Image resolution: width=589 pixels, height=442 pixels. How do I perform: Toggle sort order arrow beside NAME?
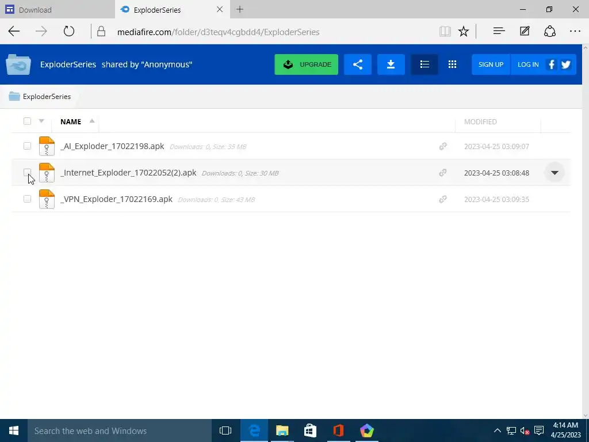(x=91, y=121)
